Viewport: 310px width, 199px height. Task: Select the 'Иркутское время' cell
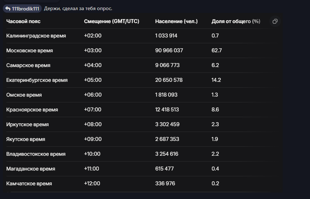pos(27,125)
